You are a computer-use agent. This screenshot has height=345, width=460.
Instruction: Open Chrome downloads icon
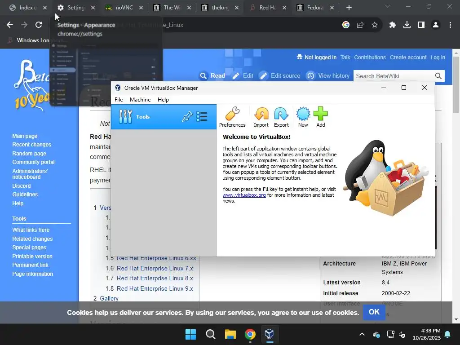pos(407,25)
